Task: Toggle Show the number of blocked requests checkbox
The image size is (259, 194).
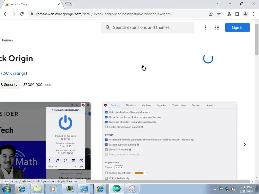Action: click(x=106, y=117)
